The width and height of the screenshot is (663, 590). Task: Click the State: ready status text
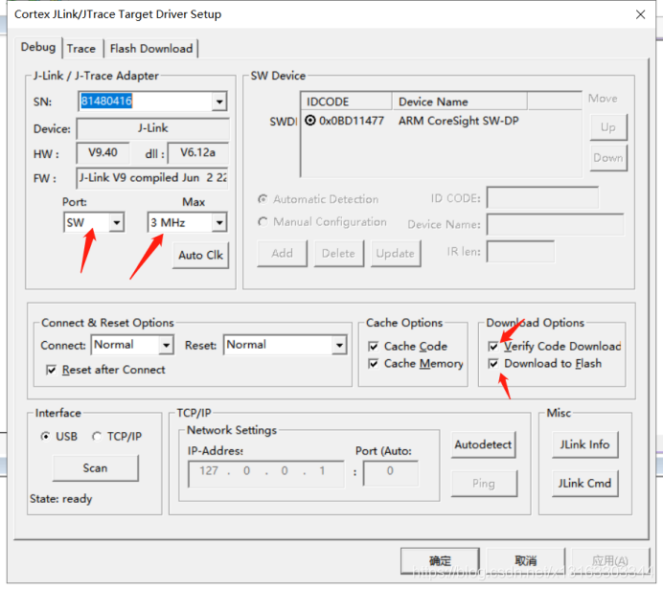point(61,499)
